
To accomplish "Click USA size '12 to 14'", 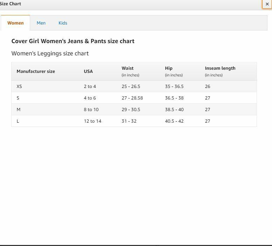I will pos(93,121).
